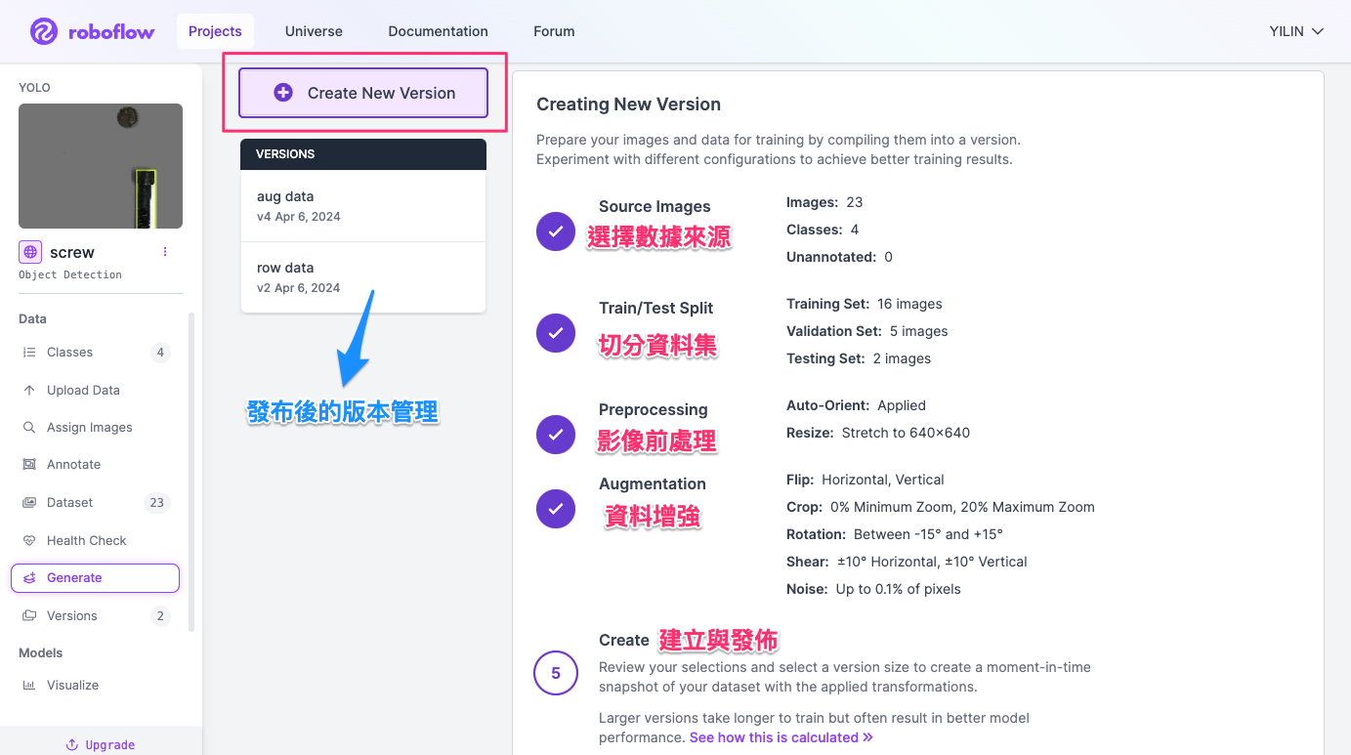Click the screw project thumbnail image
Screen dimensions: 1351x755
pos(101,166)
